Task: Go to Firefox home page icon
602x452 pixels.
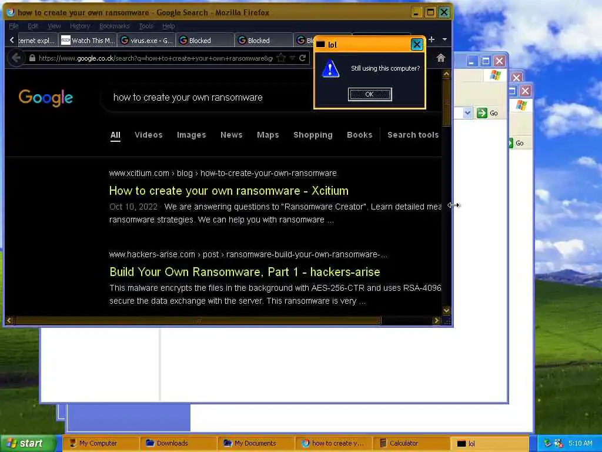Action: point(441,58)
